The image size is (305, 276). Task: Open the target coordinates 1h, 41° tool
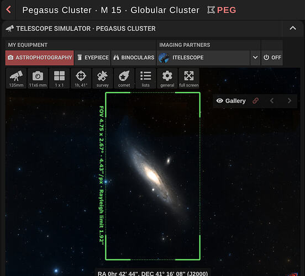click(x=81, y=78)
